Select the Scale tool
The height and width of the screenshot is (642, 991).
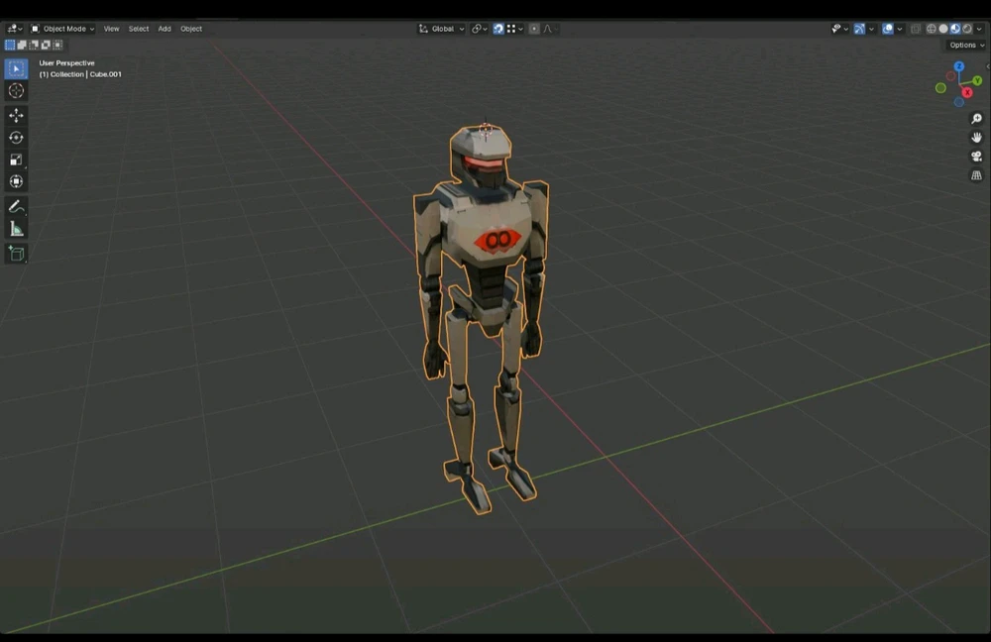pyautogui.click(x=16, y=160)
